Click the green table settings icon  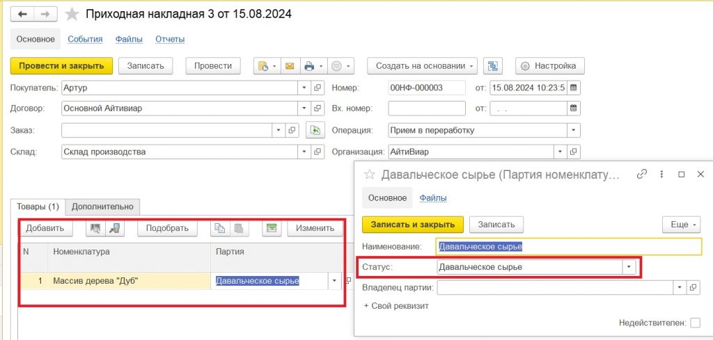point(271,228)
